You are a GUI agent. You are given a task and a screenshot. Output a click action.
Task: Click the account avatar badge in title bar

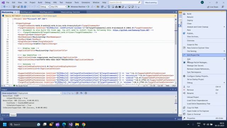point(202,2)
